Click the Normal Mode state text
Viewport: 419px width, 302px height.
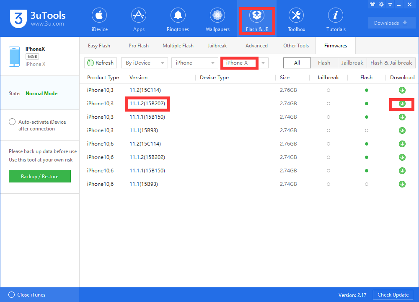(x=41, y=94)
